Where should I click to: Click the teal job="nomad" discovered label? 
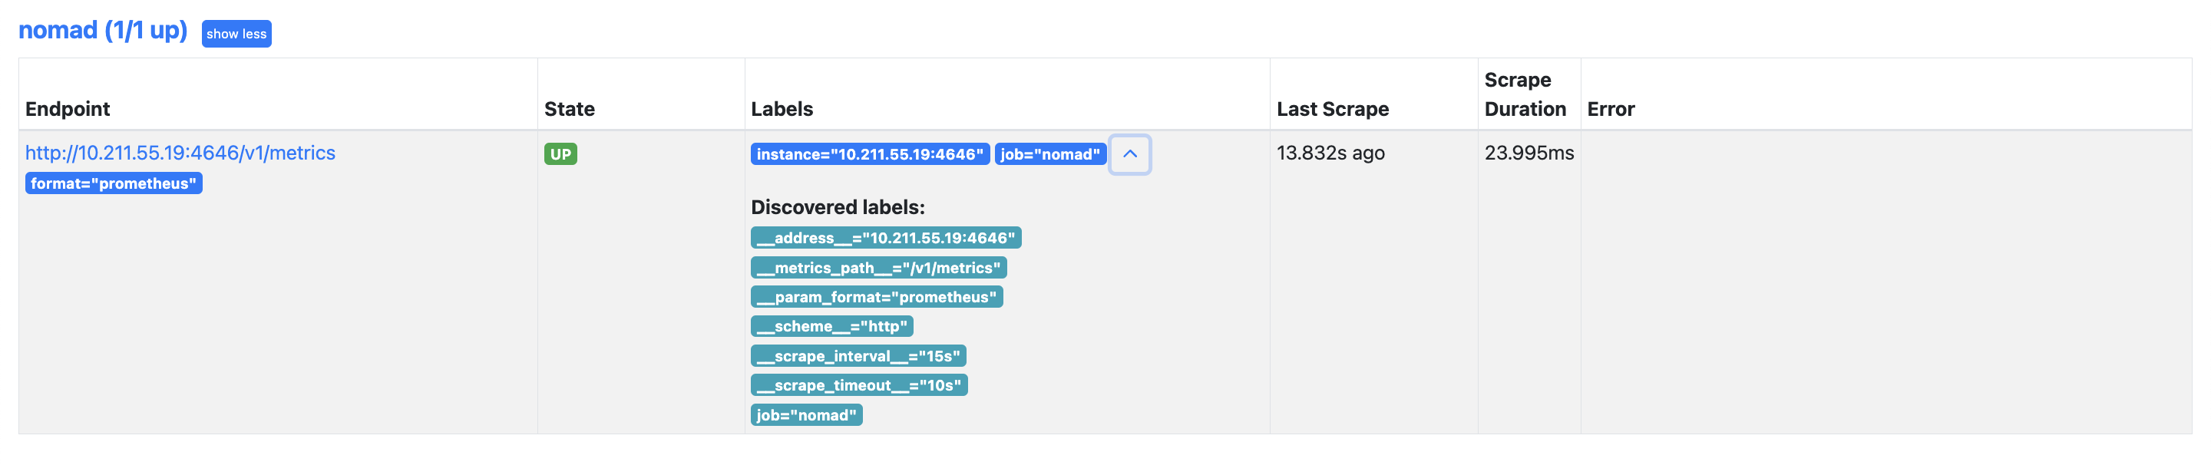click(x=806, y=415)
